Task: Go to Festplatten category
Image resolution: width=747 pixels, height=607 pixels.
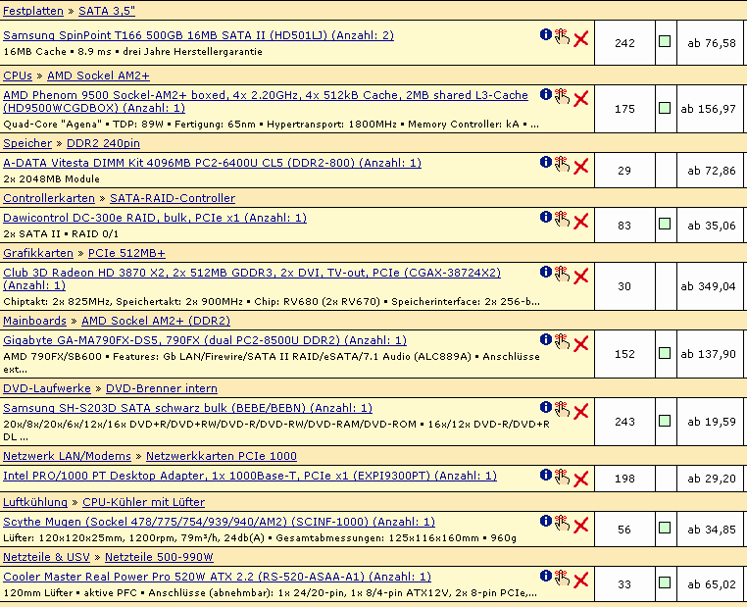Action: click(33, 11)
